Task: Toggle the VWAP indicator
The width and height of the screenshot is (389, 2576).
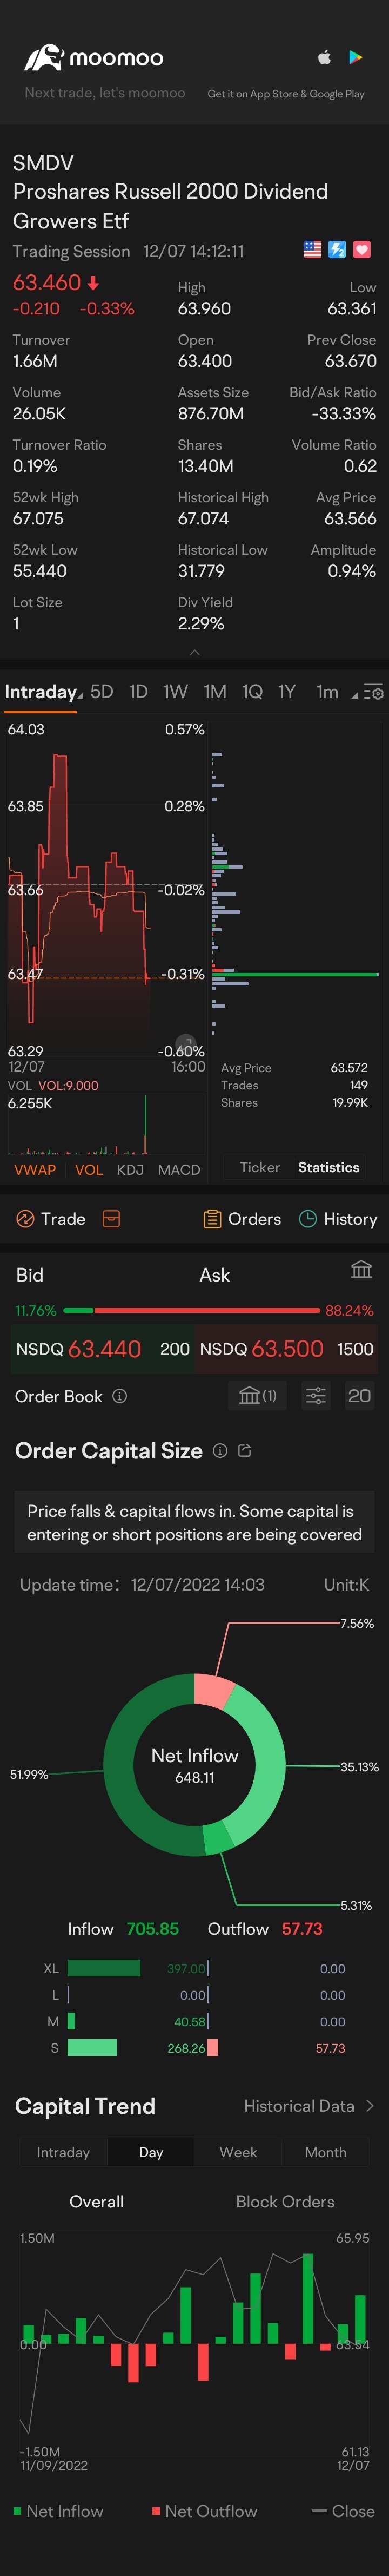Action: 35,1169
